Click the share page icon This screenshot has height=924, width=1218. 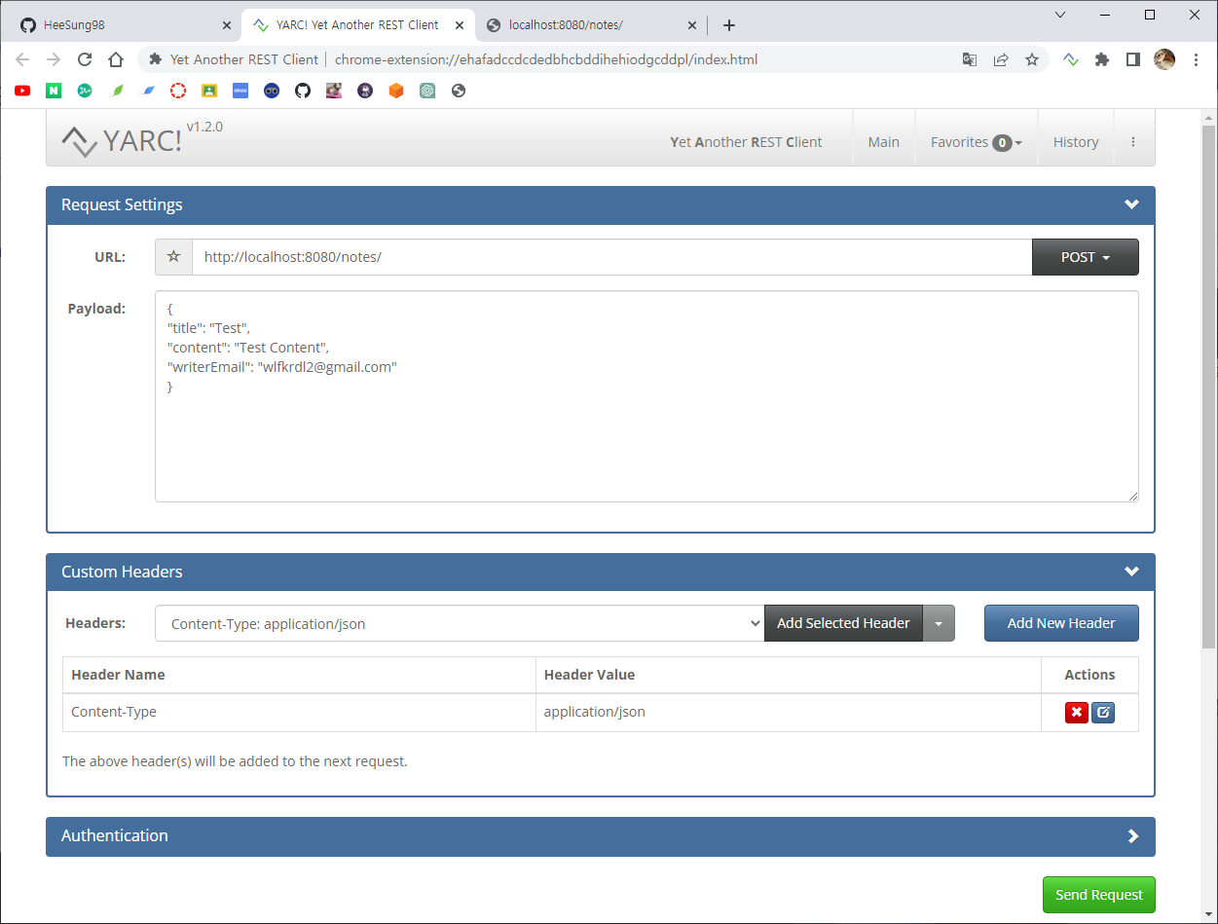pos(1001,59)
